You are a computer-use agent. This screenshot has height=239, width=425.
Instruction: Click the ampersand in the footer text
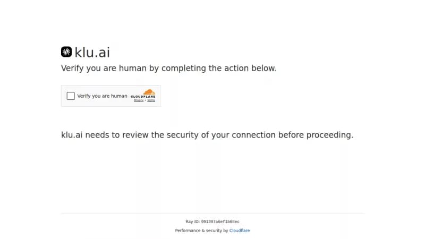coord(203,231)
